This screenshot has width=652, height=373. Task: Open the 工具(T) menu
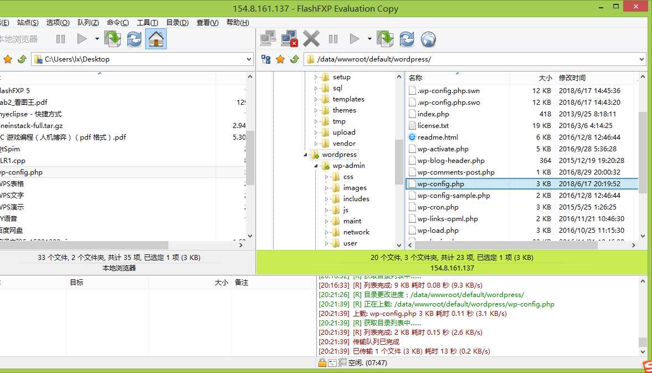pyautogui.click(x=147, y=23)
